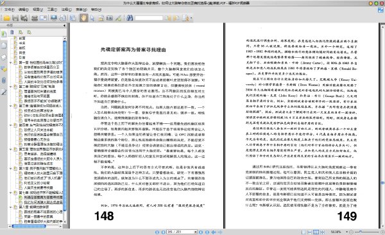Viewport: 385px width, 235px height.
Task: Open the 工具 menu
Action: [52, 10]
